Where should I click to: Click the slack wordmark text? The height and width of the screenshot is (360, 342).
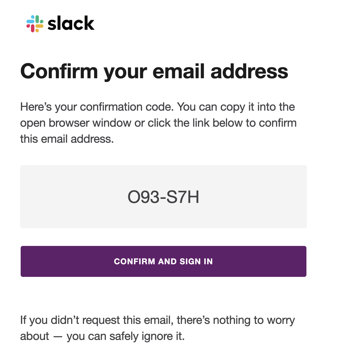[x=71, y=24]
